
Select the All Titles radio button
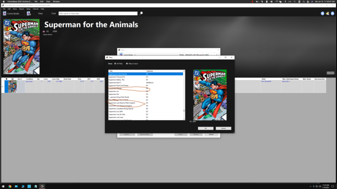(115, 64)
